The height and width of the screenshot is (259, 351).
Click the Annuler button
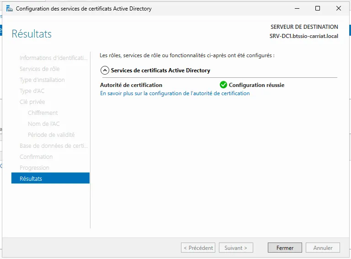coord(323,248)
